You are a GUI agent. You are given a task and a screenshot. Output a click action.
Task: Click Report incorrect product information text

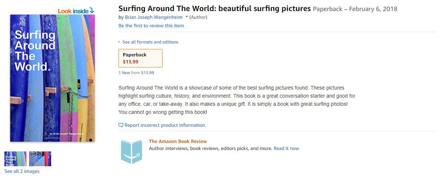[x=165, y=125]
